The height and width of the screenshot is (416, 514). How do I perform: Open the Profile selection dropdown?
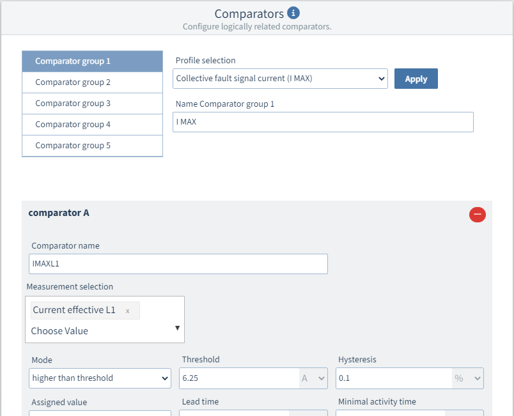[280, 79]
